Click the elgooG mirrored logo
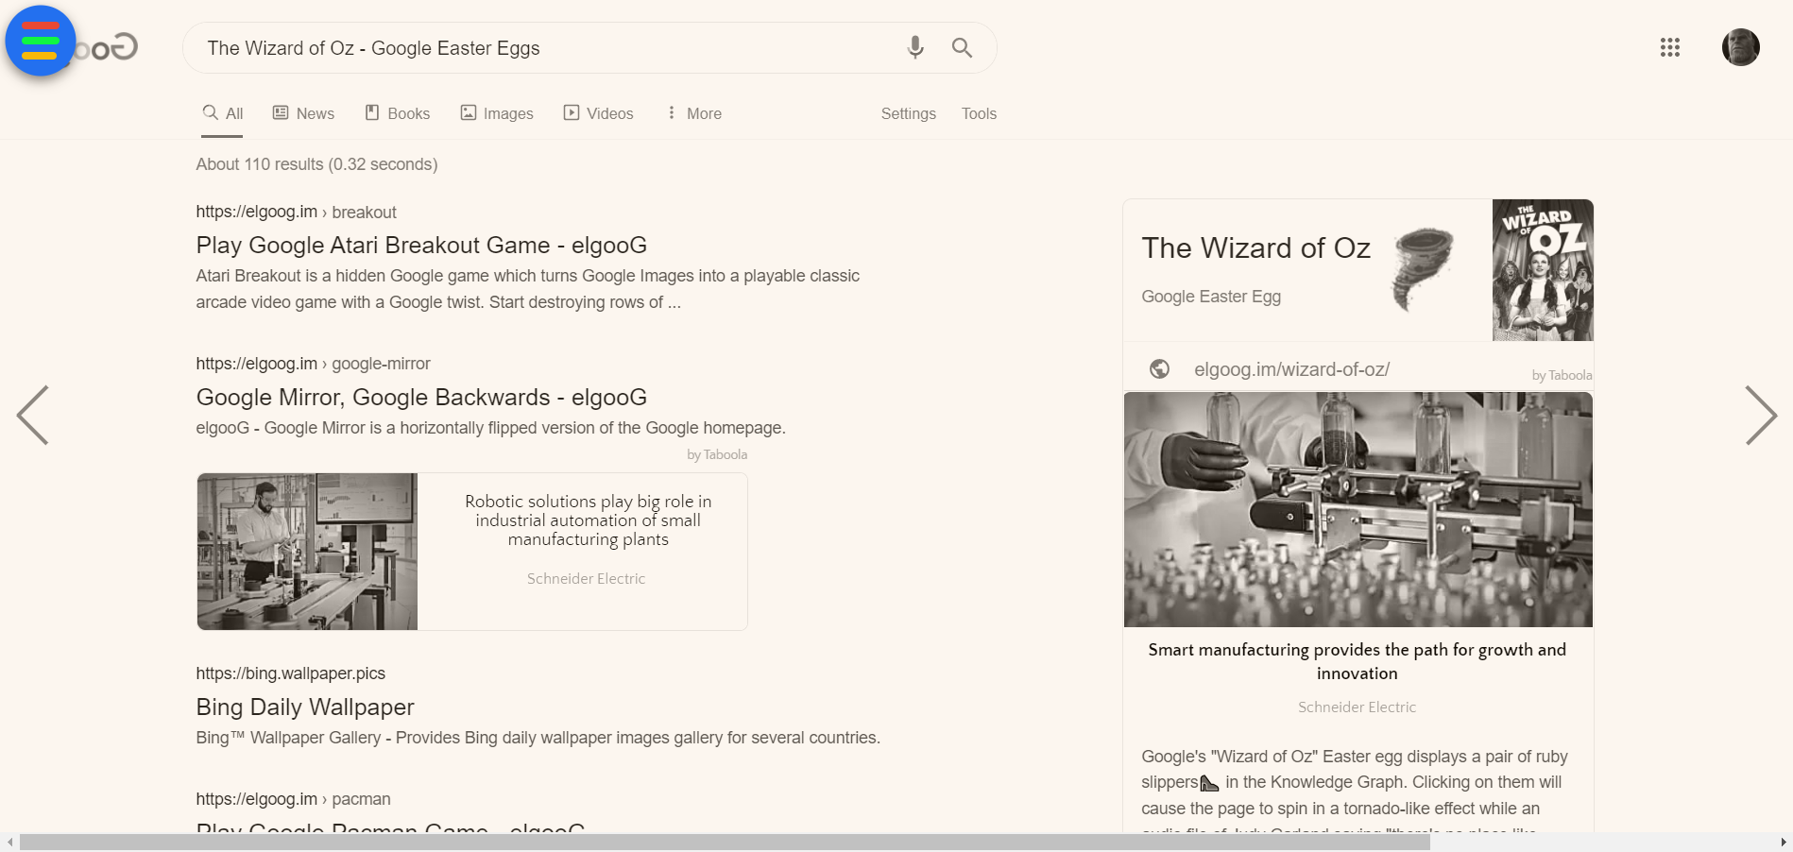This screenshot has height=852, width=1793. 107,47
